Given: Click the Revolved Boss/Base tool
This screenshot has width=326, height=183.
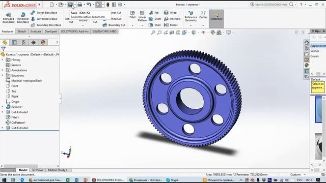Looking at the screenshot, I should coord(23,18).
